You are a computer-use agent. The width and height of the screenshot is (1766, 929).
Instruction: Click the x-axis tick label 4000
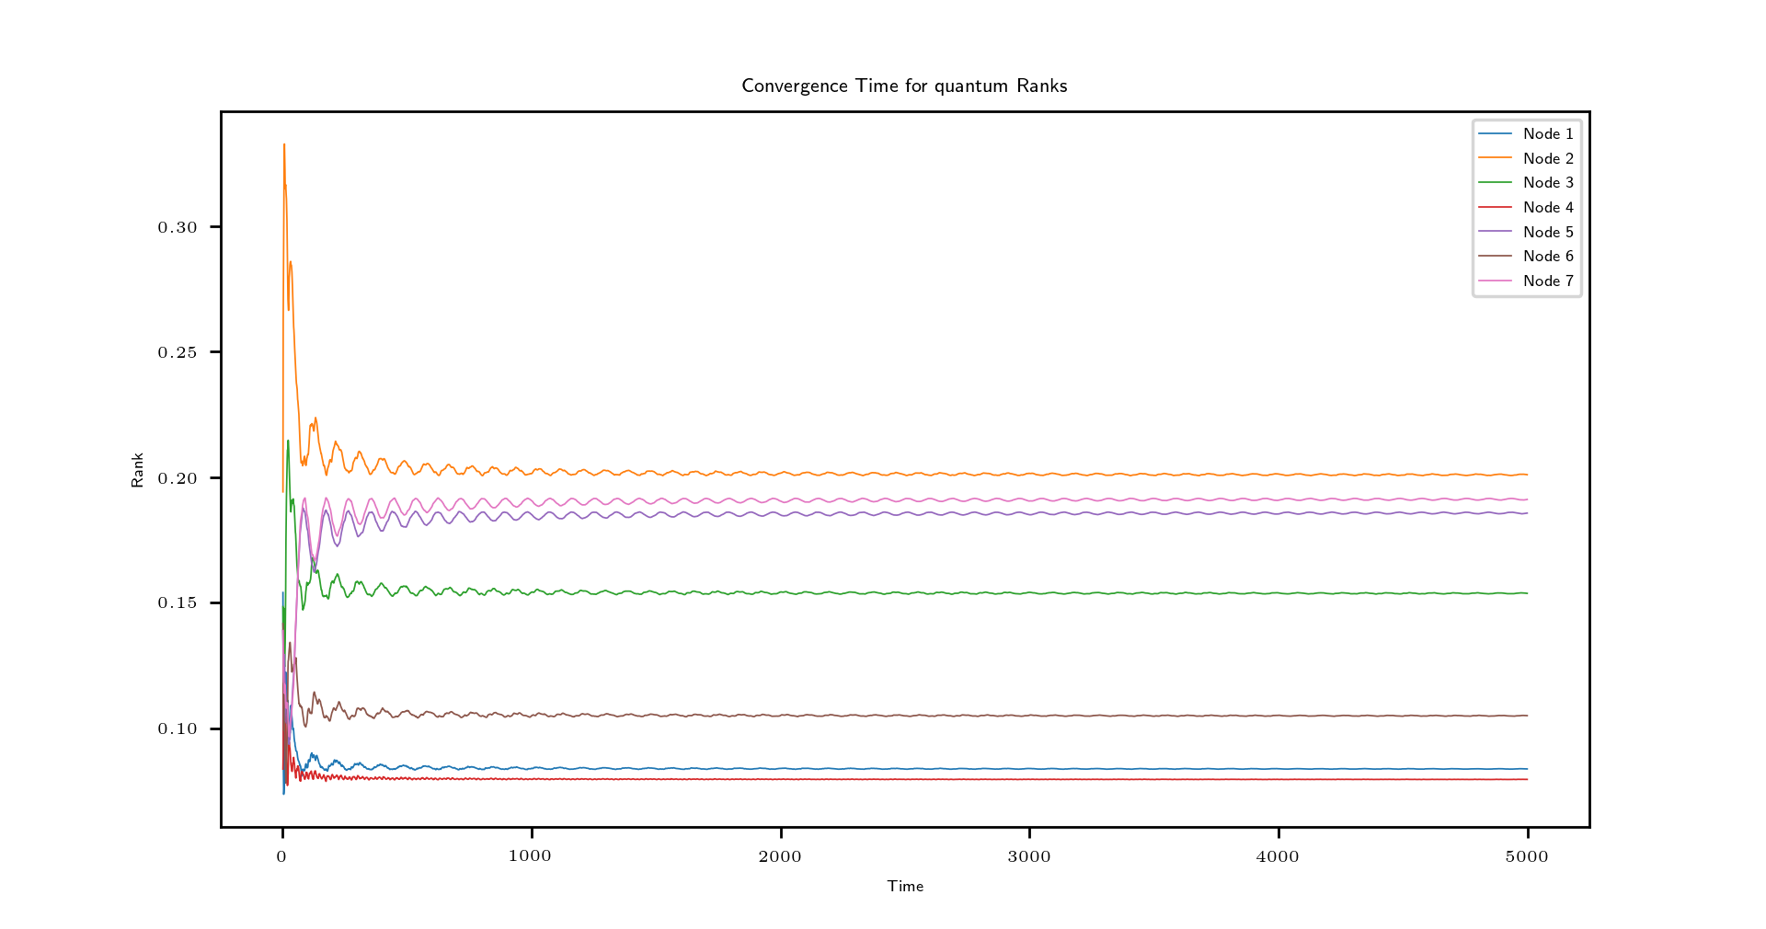1278,856
